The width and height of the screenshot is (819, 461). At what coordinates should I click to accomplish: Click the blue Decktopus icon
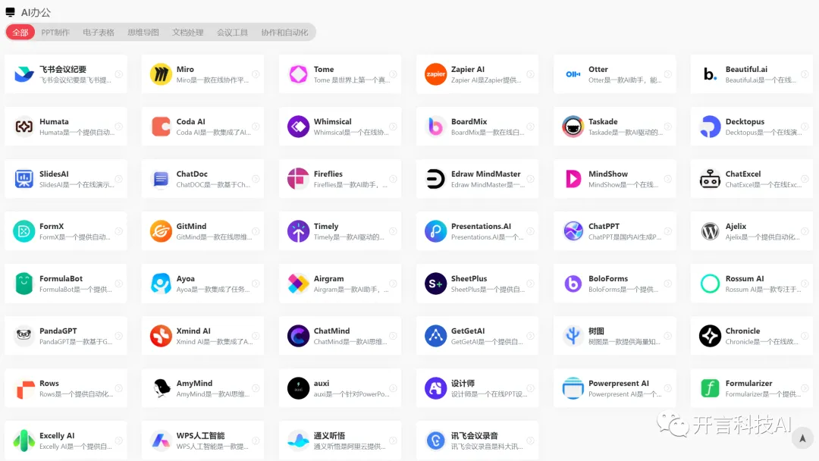click(x=710, y=127)
